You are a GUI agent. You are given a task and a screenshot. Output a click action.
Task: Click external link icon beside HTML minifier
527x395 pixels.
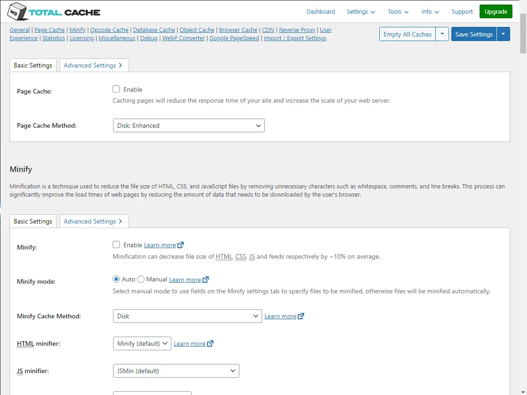[211, 343]
